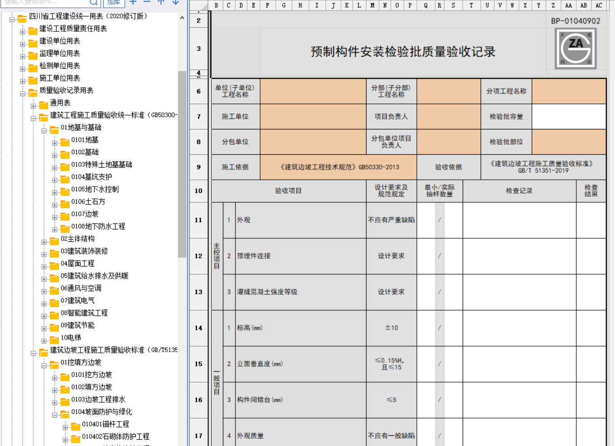Click the tree panel scroll-up arrow
The width and height of the screenshot is (615, 446).
pos(182,18)
